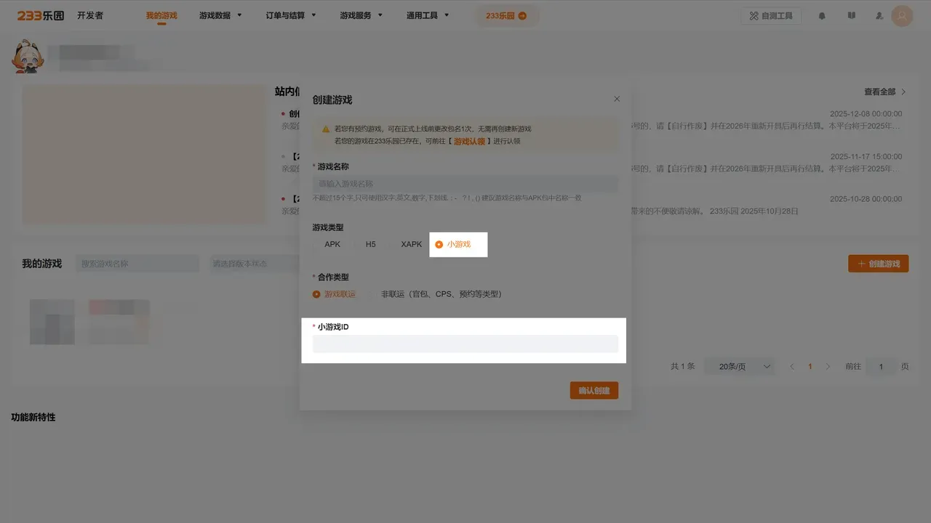Viewport: 931px width, 523px height.
Task: Expand the 游戏数据 dropdown menu
Action: [220, 15]
